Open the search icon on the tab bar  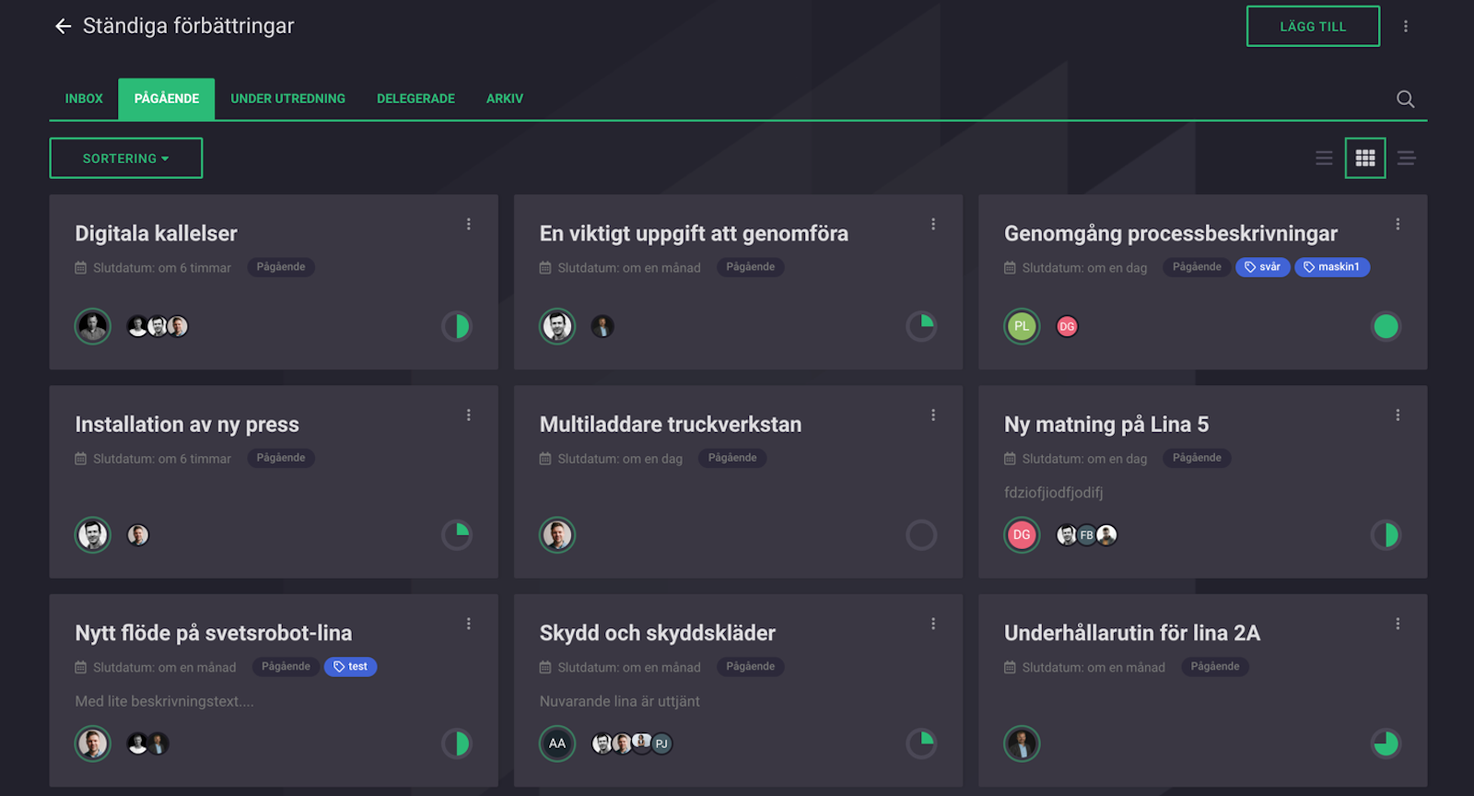coord(1405,99)
